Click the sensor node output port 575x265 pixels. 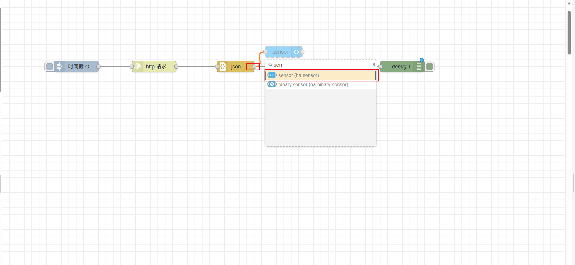tap(302, 52)
